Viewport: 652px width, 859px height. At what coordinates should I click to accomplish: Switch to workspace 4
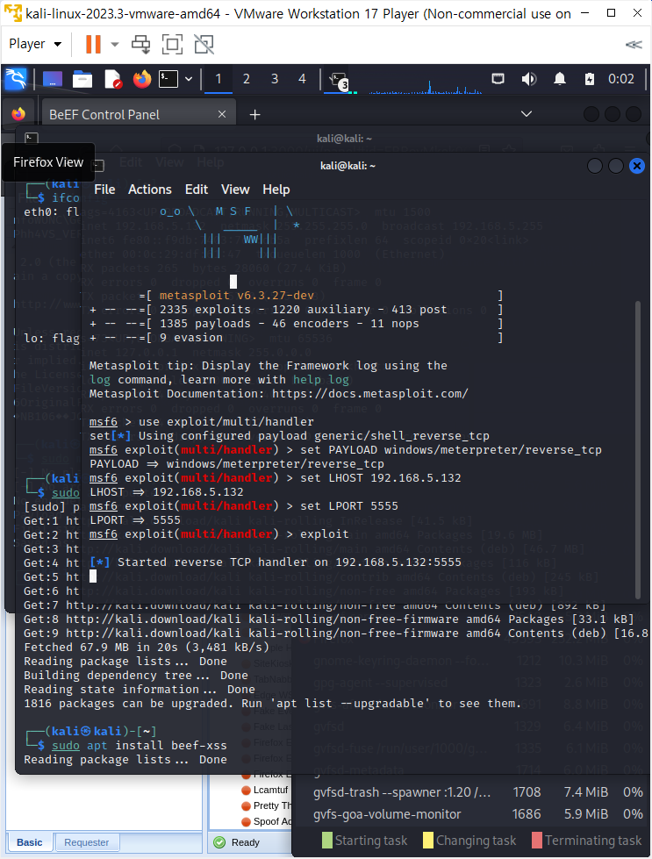302,79
